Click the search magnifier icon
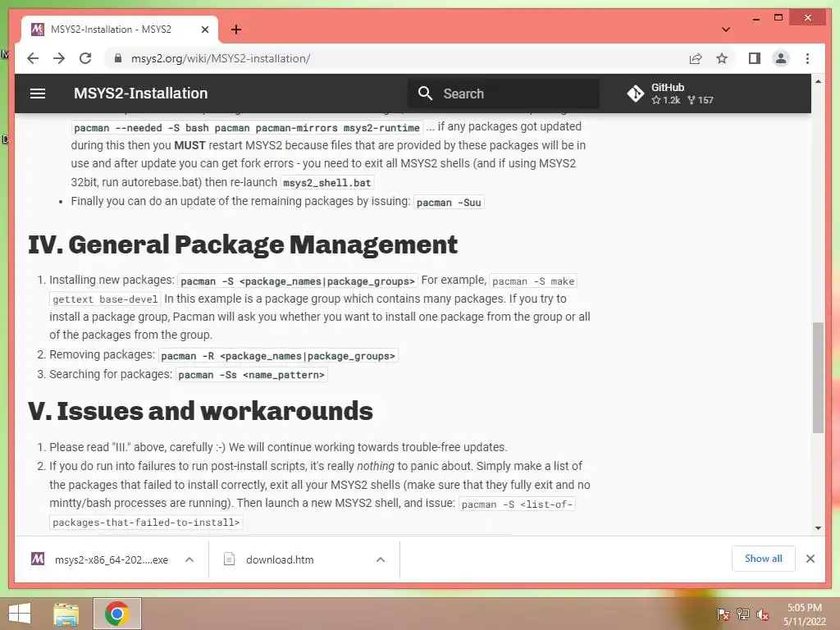 click(x=425, y=94)
